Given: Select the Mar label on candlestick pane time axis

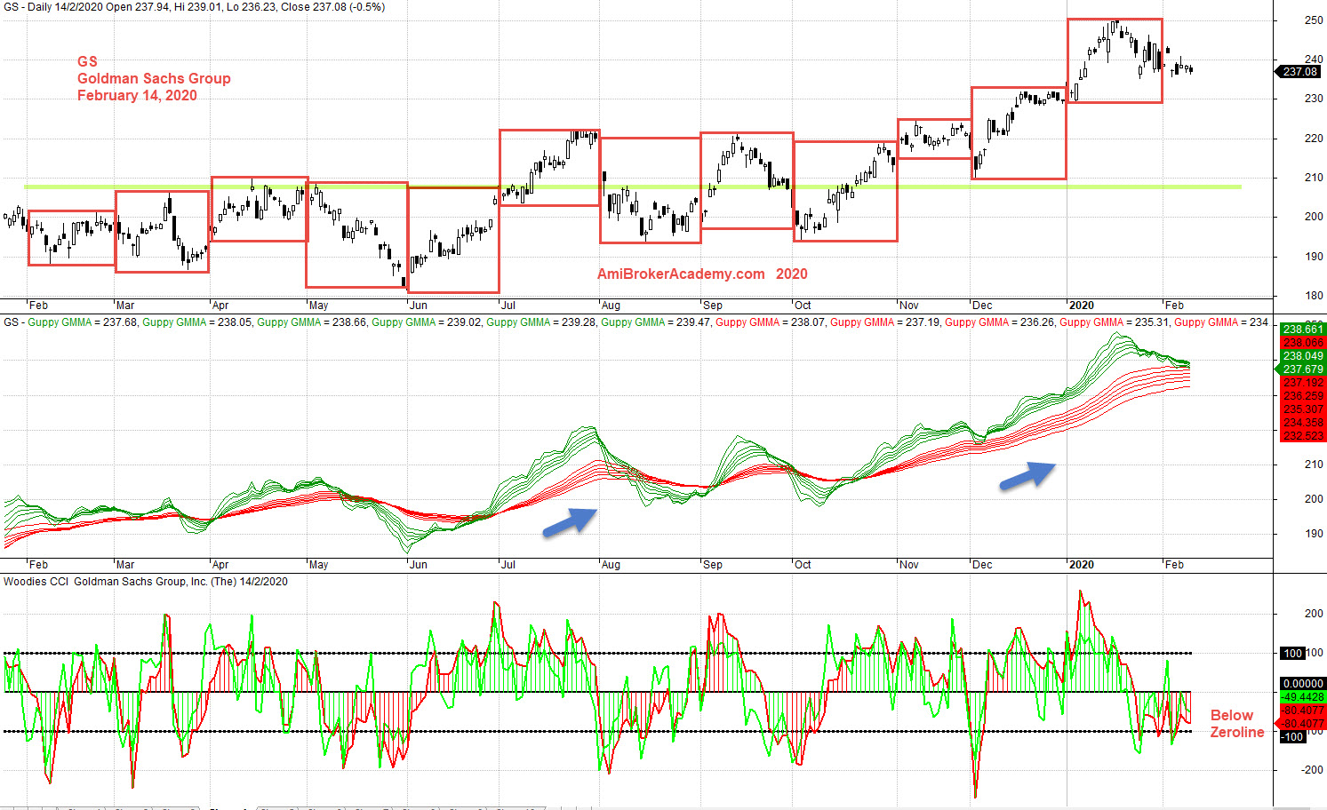Looking at the screenshot, I should [125, 306].
